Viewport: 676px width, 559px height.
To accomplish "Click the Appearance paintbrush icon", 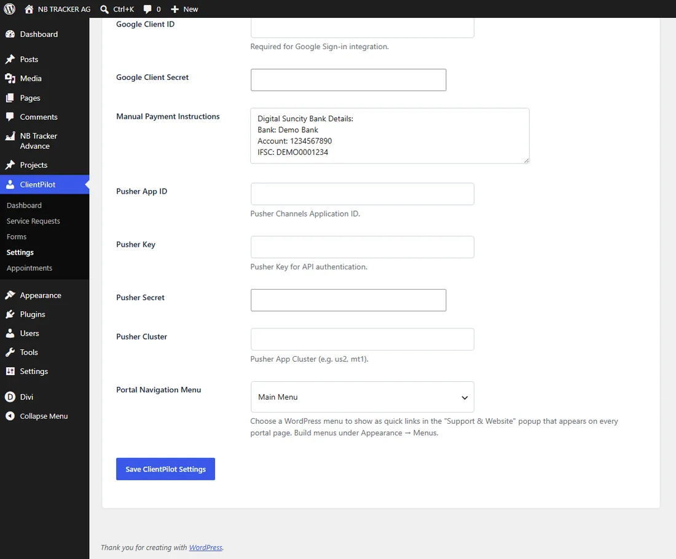I will [x=10, y=295].
